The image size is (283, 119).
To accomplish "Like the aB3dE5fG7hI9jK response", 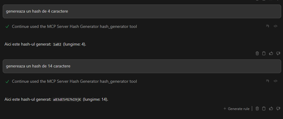I will tap(271, 109).
